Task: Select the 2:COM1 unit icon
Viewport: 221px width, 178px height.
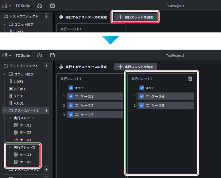Action: click(11, 89)
